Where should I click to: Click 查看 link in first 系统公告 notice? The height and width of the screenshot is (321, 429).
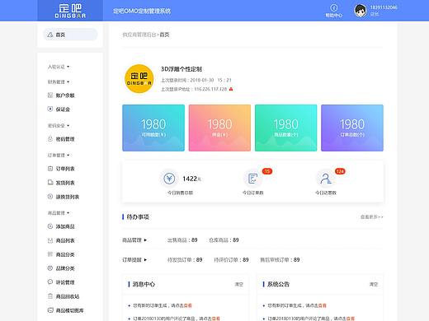[x=323, y=305]
